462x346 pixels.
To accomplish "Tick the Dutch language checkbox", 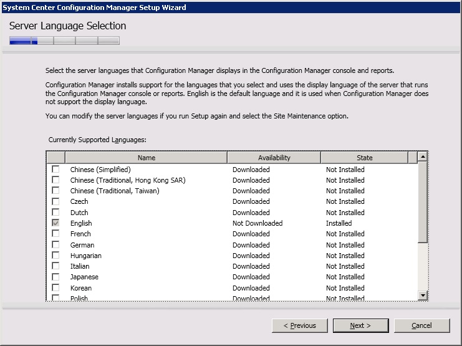I will 56,213.
